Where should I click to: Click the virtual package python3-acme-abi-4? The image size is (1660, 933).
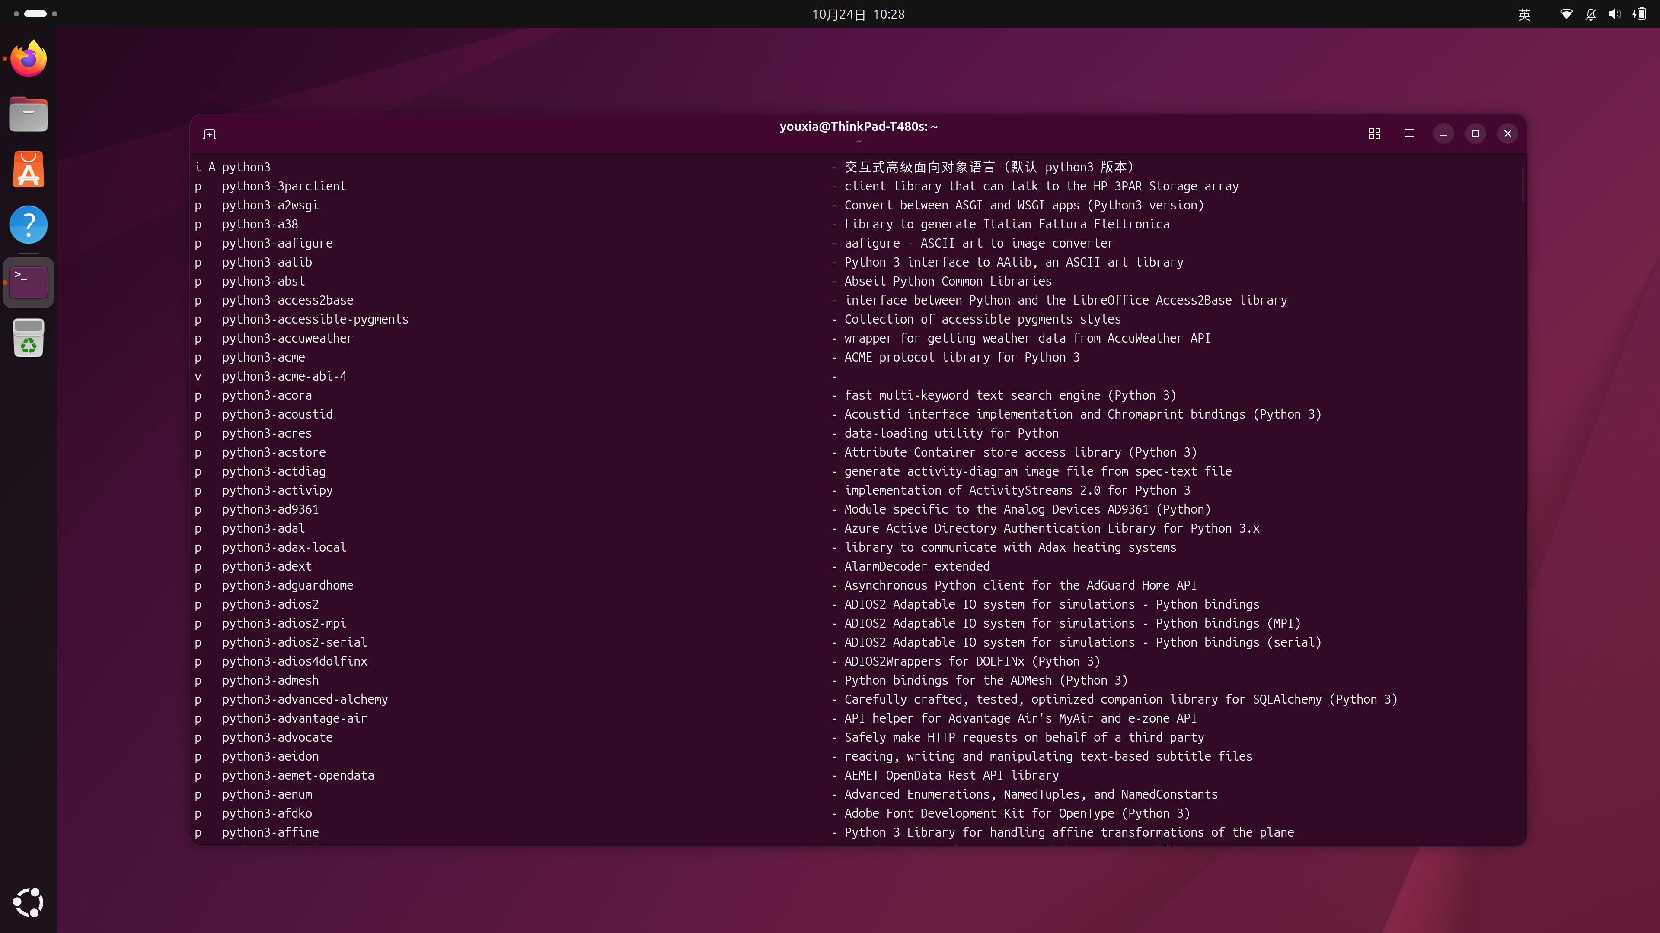click(284, 376)
